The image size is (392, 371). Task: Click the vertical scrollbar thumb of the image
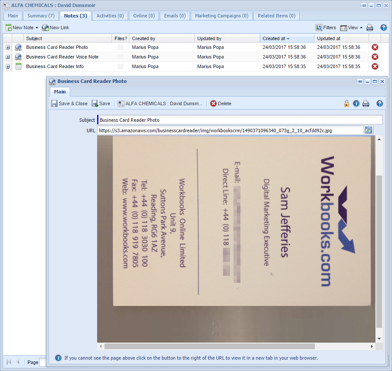pos(379,251)
